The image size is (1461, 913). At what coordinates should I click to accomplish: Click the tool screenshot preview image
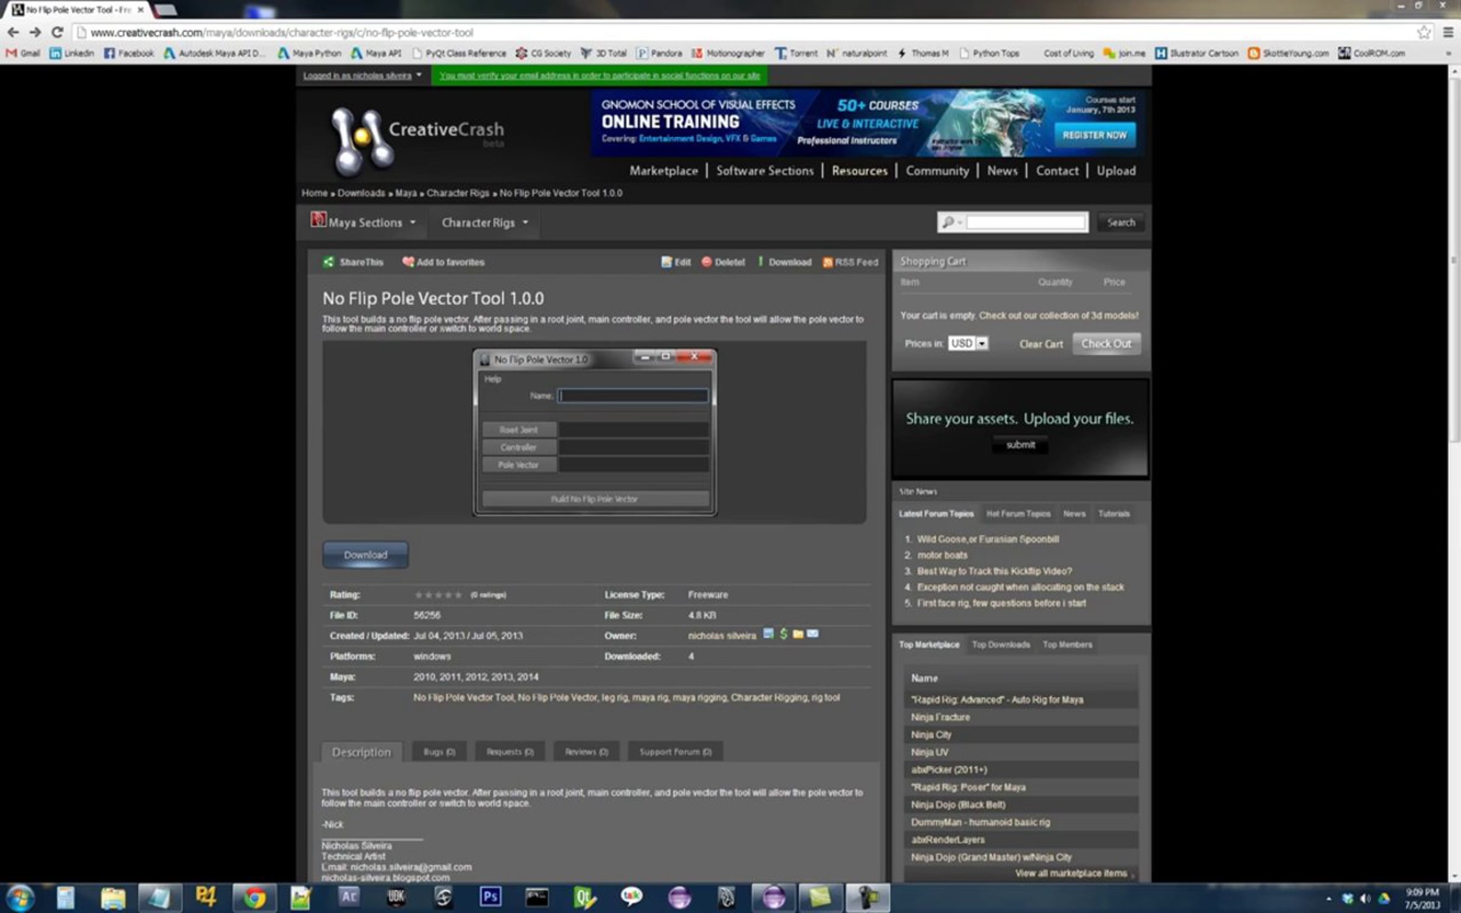[594, 432]
